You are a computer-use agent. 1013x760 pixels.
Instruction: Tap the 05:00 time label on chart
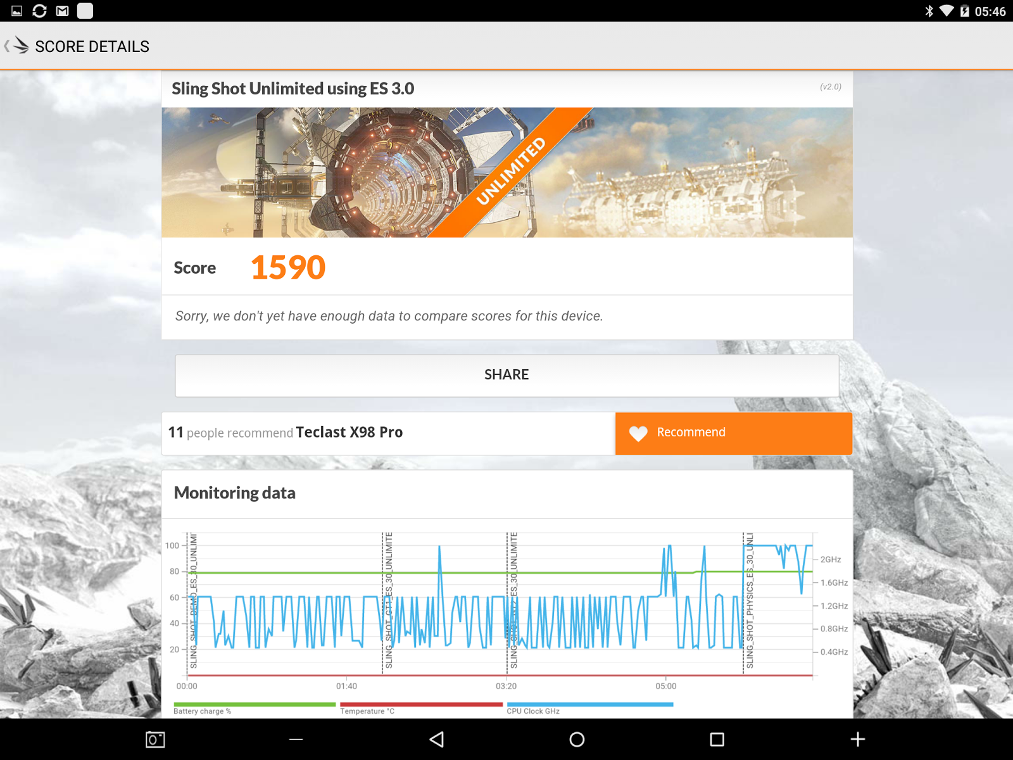(666, 686)
